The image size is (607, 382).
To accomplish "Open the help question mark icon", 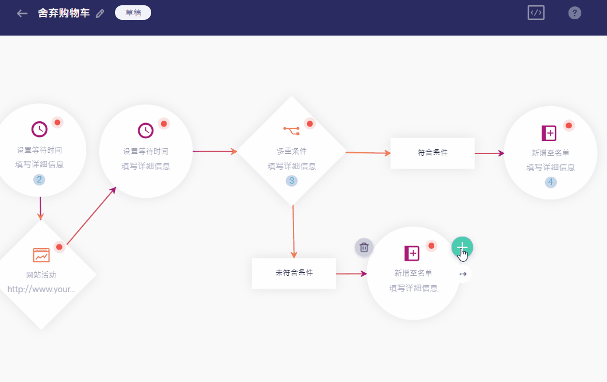I will (574, 13).
